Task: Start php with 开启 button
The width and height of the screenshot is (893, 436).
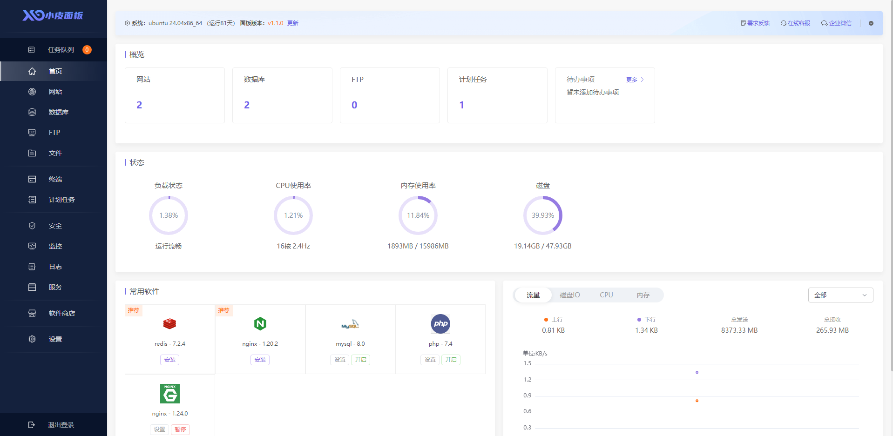Action: 451,360
